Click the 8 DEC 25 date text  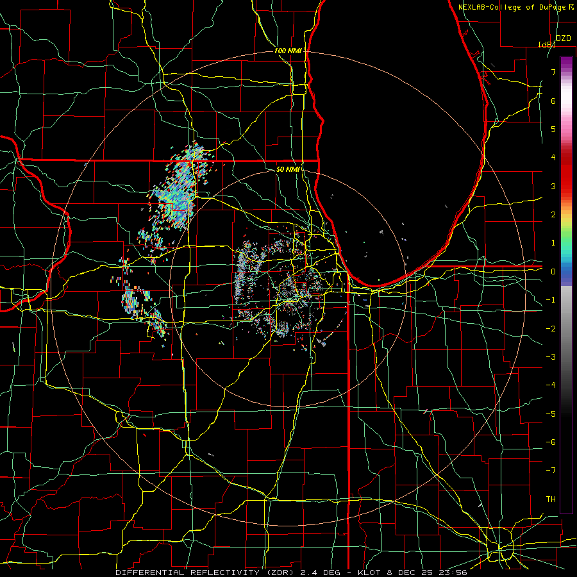[409, 573]
